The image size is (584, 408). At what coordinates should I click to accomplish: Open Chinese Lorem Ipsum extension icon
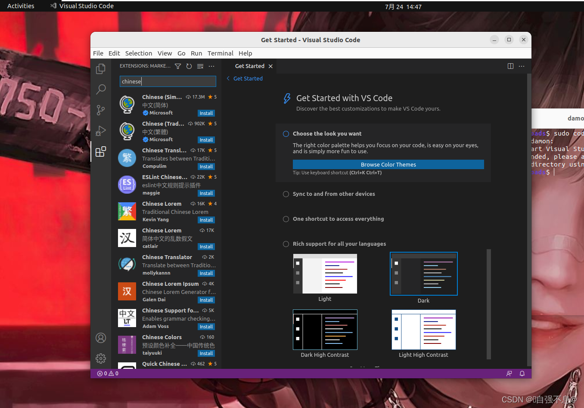(x=127, y=291)
